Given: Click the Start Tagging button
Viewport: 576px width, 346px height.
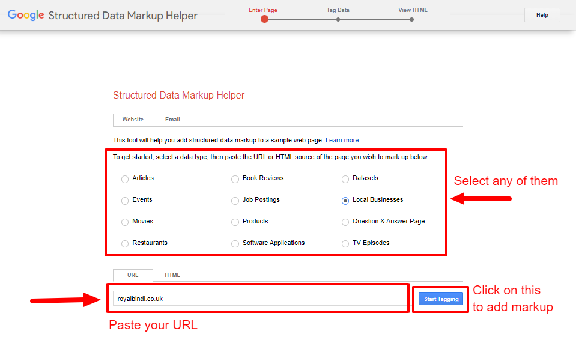Looking at the screenshot, I should coord(441,299).
